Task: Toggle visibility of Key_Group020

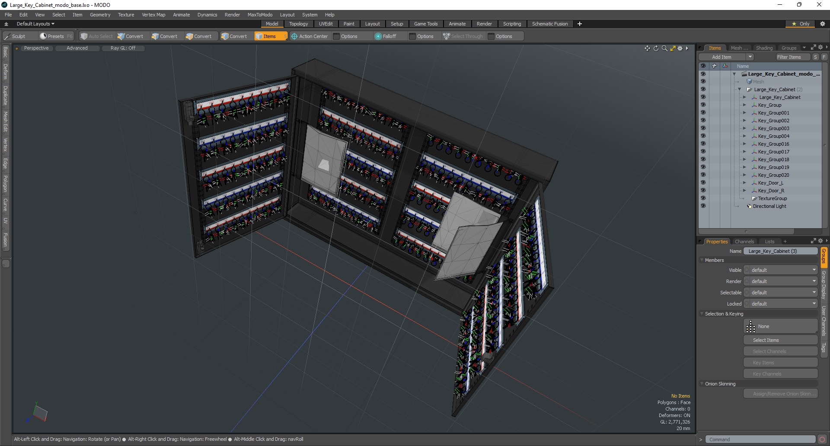Action: pyautogui.click(x=703, y=175)
